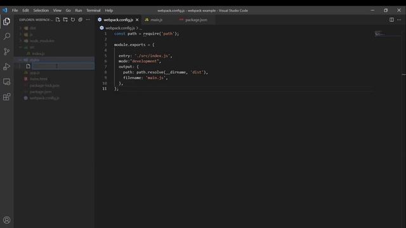Open package-lock.json in the Explorer
The image size is (406, 228).
[x=55, y=85]
